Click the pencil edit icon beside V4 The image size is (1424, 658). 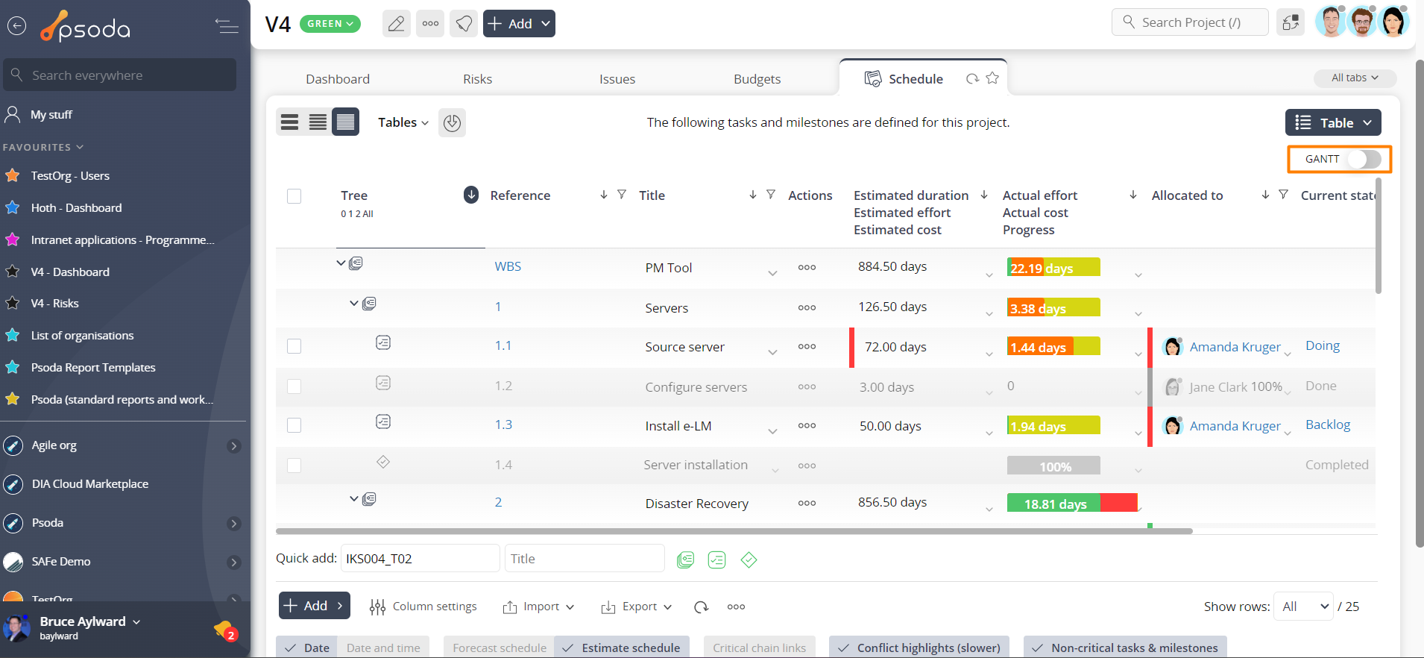point(396,24)
